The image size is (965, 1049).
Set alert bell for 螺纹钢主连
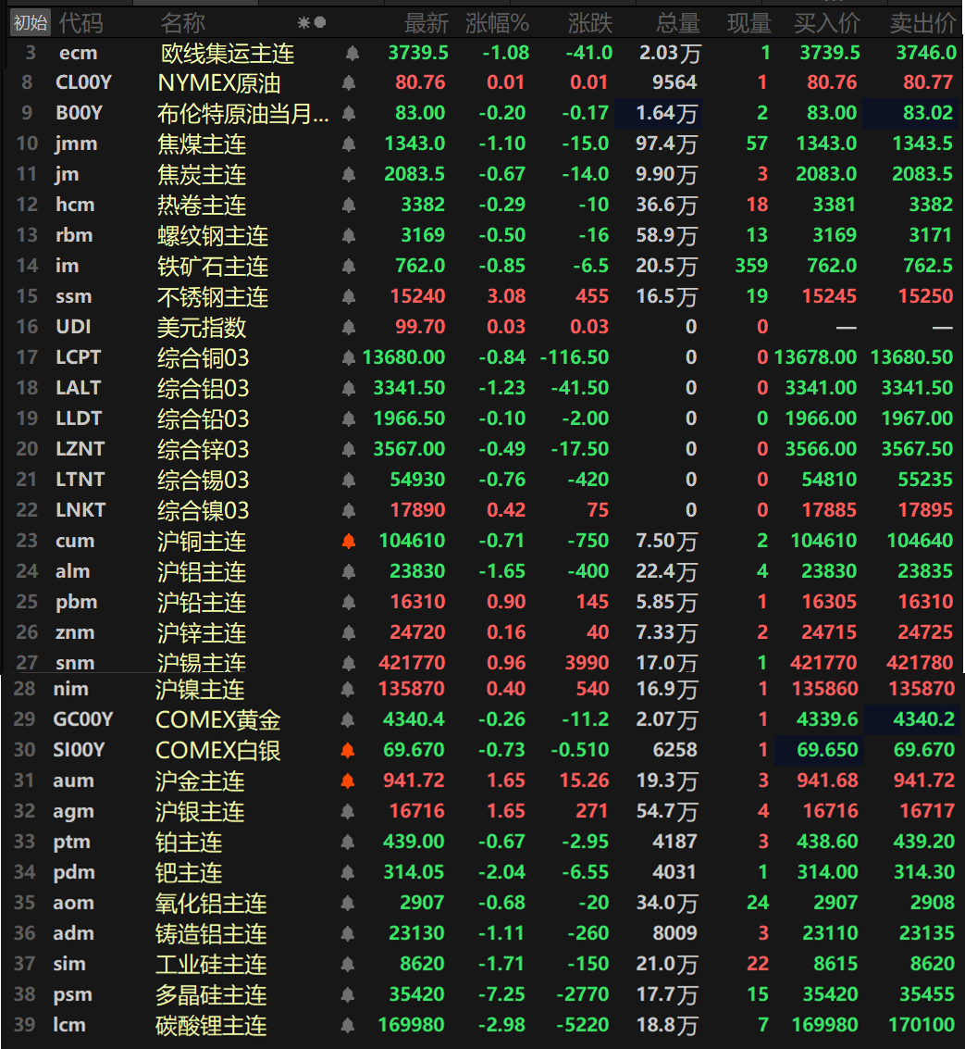(349, 235)
